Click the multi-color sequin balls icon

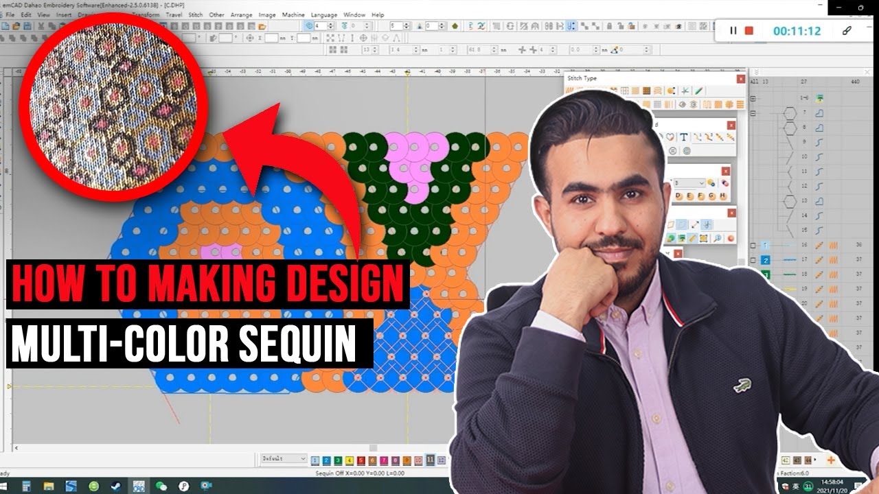725,183
